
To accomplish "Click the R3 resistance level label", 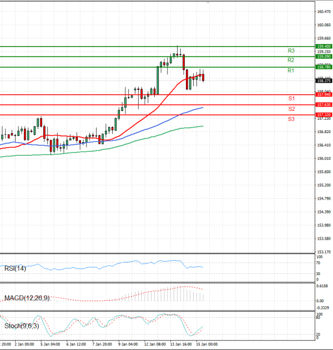I will [x=291, y=51].
